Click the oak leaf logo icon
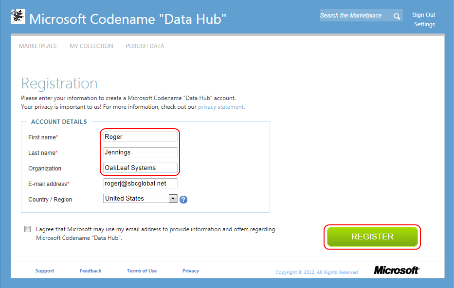Viewport: 454px width, 288px height. point(18,17)
